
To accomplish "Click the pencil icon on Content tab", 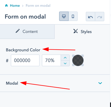I will click(x=18, y=31).
